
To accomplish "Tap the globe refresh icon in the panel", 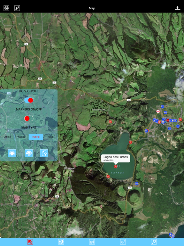I will coord(29,153).
